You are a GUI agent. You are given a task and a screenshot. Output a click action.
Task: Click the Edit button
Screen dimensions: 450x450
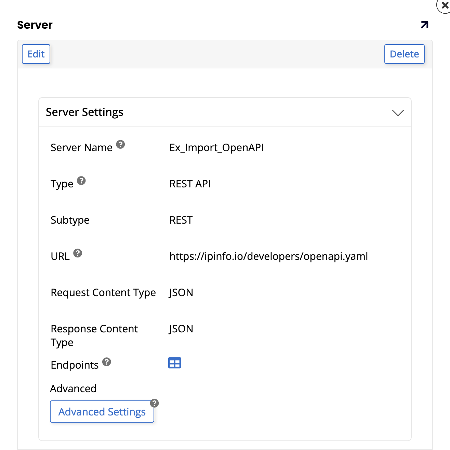pyautogui.click(x=36, y=54)
